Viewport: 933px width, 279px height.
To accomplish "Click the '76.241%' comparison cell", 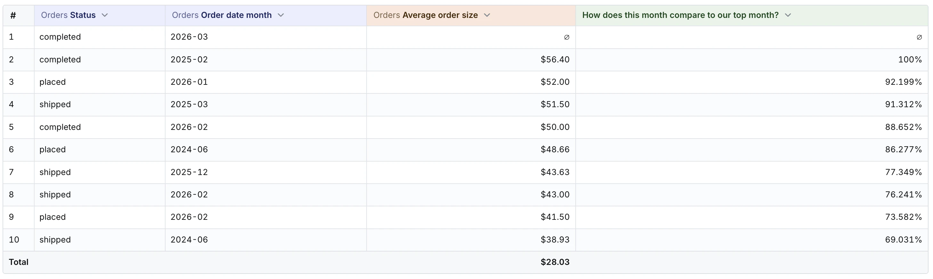I will click(x=752, y=195).
